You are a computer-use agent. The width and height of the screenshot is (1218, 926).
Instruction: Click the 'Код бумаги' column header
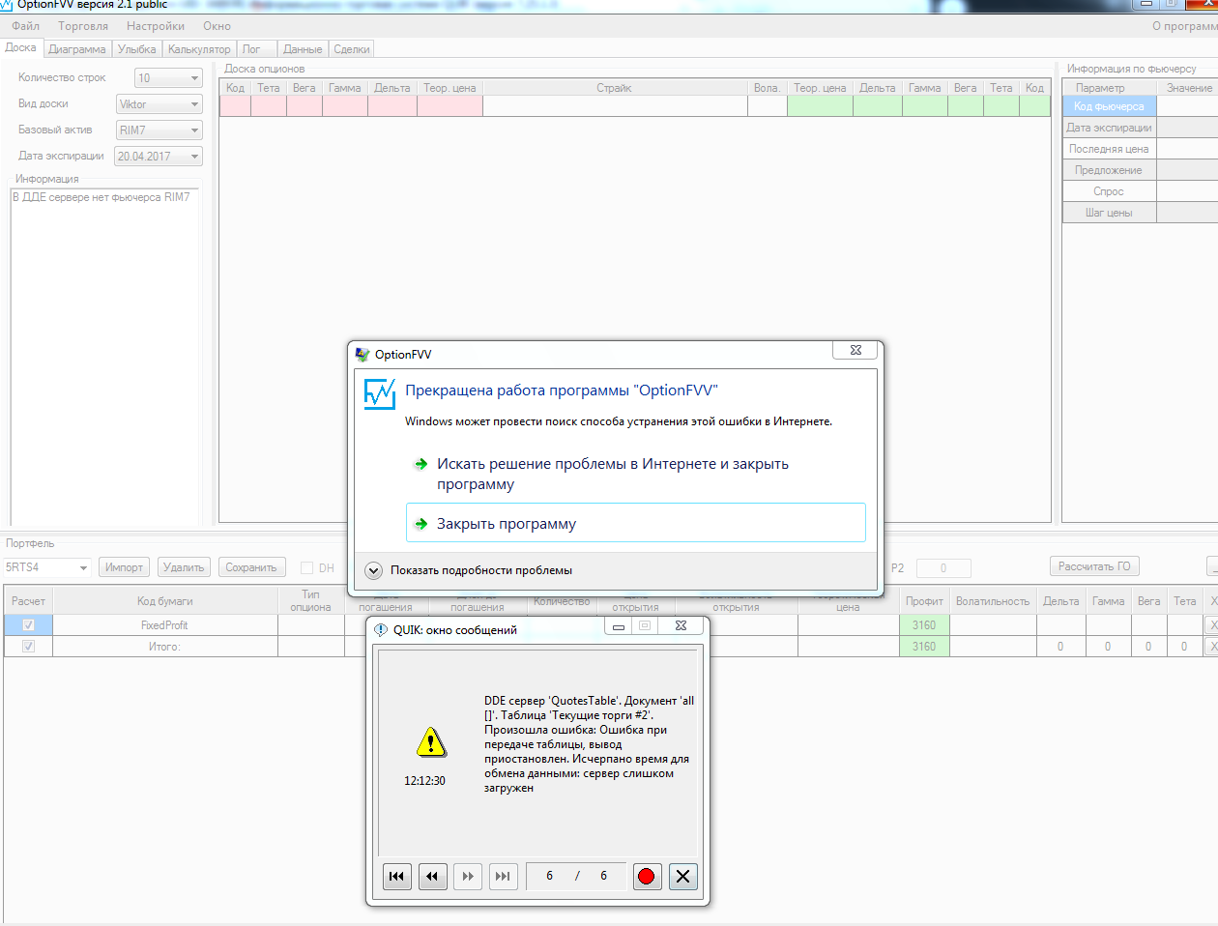pos(164,601)
